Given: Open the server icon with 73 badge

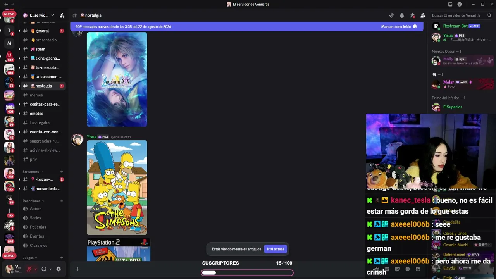Looking at the screenshot, I should coord(9,83).
